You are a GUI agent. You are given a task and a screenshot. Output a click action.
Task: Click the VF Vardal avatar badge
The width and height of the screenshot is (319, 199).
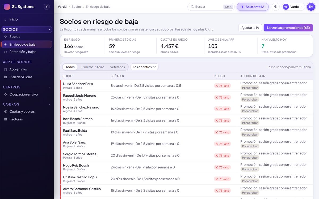click(x=286, y=7)
